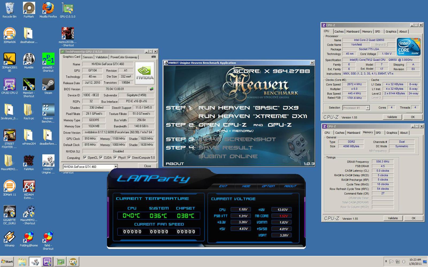This screenshot has height=267, width=428.
Task: Click Validate in the top CPU-Z window
Action: (x=392, y=117)
